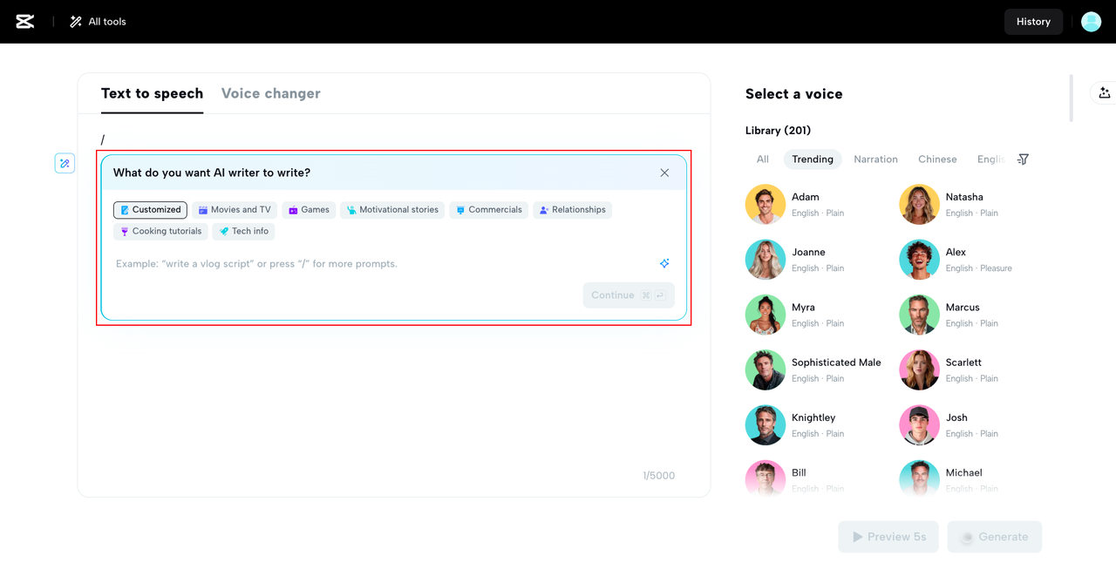The height and width of the screenshot is (576, 1116).
Task: Click the Generate button
Action: click(x=994, y=537)
